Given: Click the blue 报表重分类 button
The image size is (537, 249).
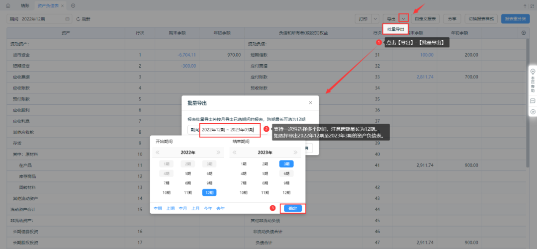Looking at the screenshot, I should click(516, 19).
